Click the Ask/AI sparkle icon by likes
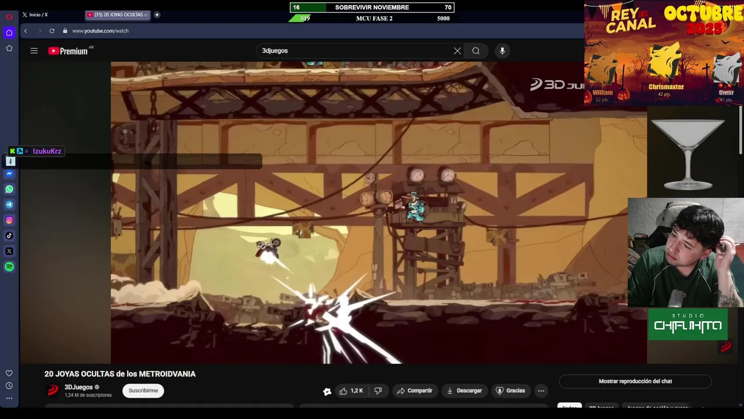744x419 pixels. [327, 391]
